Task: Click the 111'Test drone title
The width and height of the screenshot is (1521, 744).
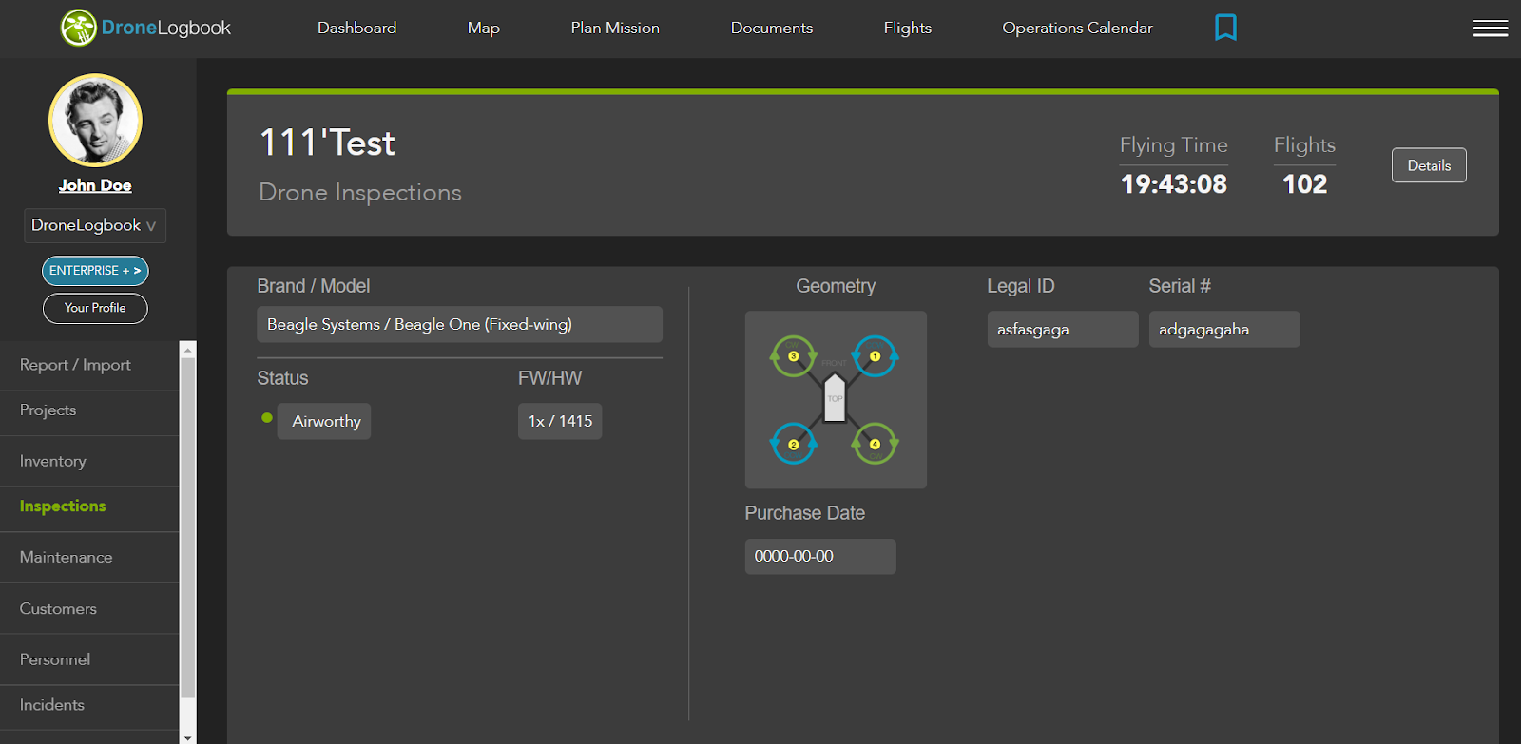Action: 327,143
